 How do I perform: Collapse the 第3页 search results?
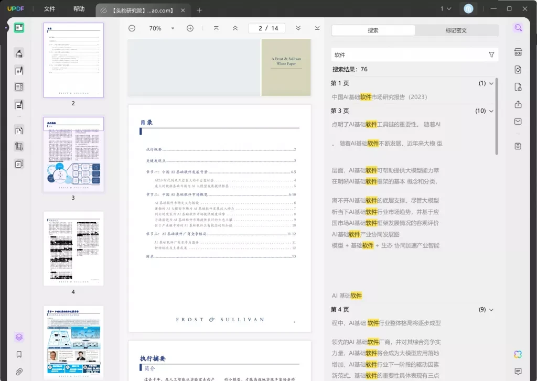[491, 111]
